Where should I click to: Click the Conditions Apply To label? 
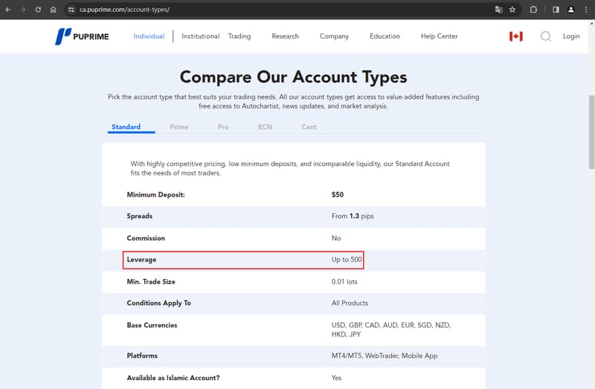158,304
